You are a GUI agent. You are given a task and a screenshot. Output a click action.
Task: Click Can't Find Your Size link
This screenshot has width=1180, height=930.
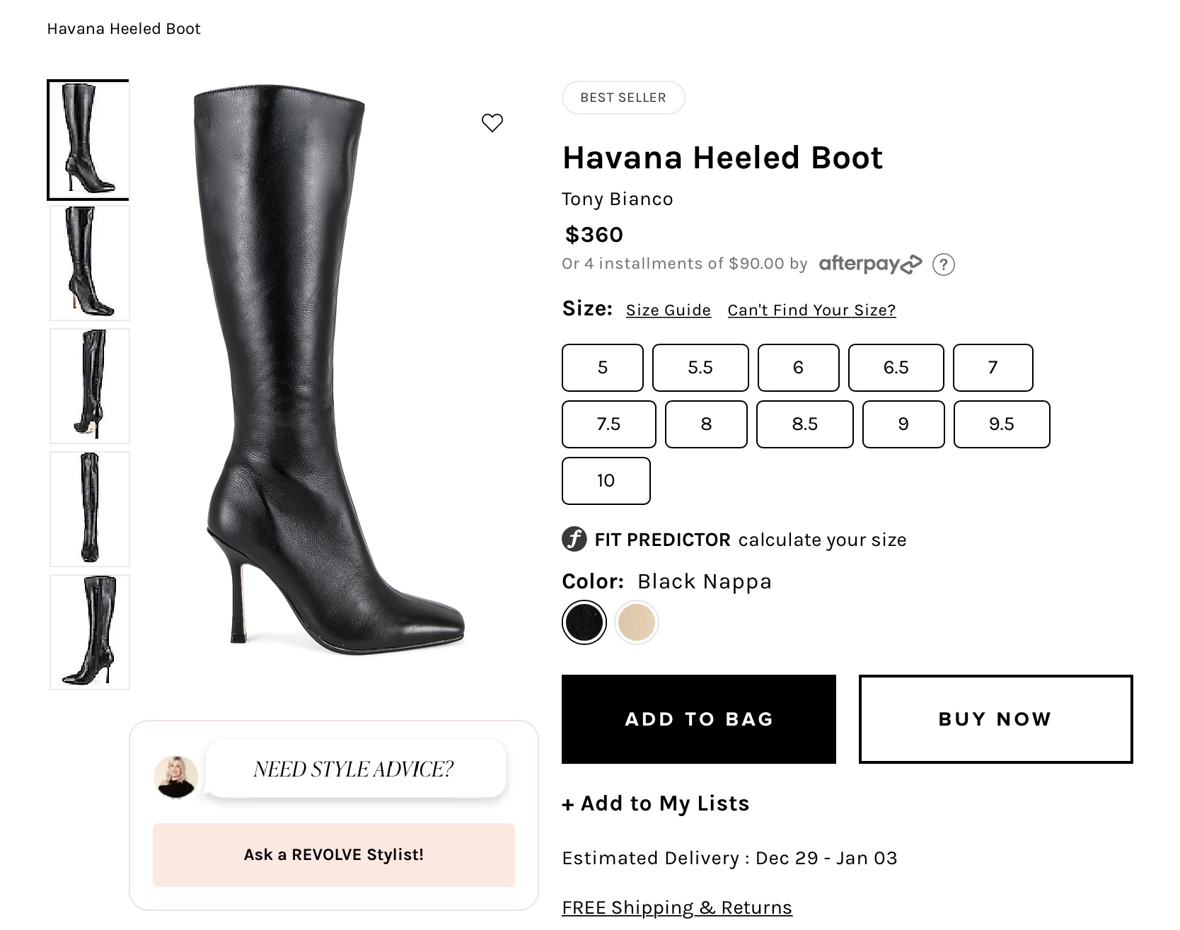point(811,310)
